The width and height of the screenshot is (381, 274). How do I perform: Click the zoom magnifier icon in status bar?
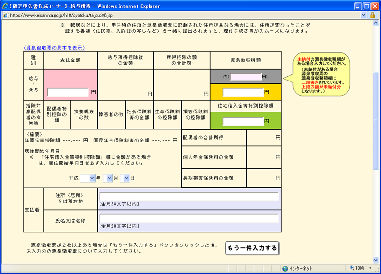click(x=352, y=268)
